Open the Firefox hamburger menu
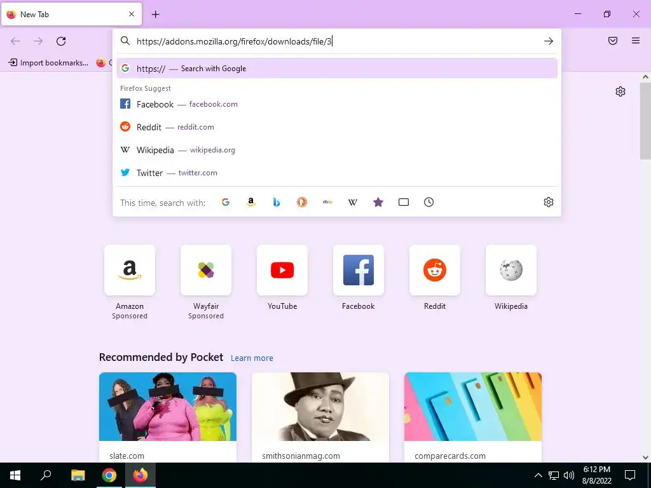The height and width of the screenshot is (488, 651). [x=636, y=41]
